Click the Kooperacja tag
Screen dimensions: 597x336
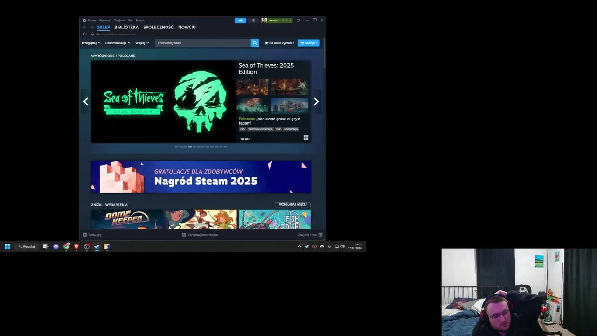pos(291,129)
